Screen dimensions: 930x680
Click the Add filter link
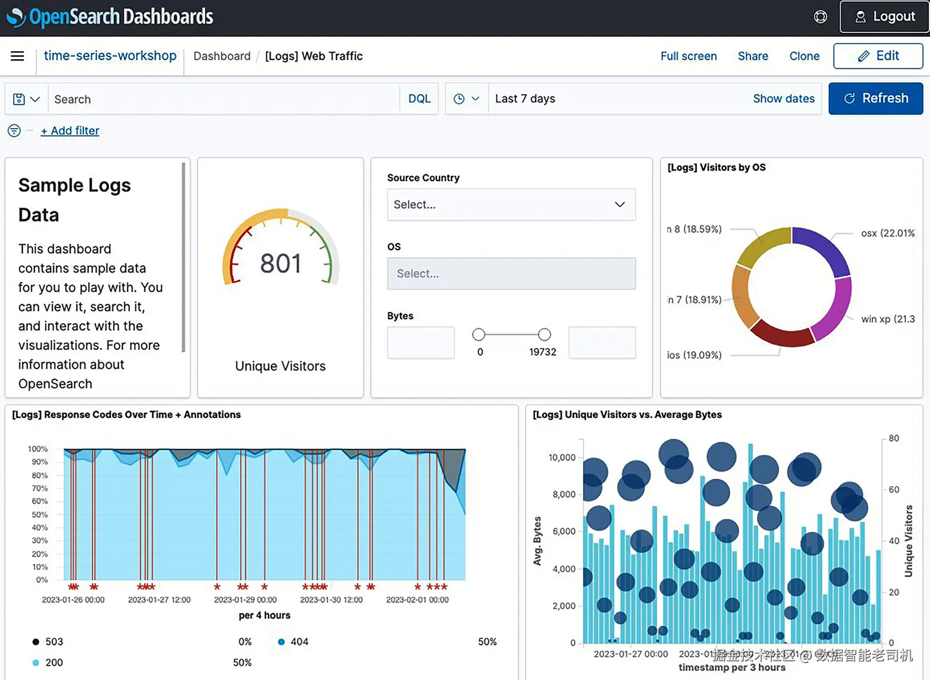click(70, 130)
